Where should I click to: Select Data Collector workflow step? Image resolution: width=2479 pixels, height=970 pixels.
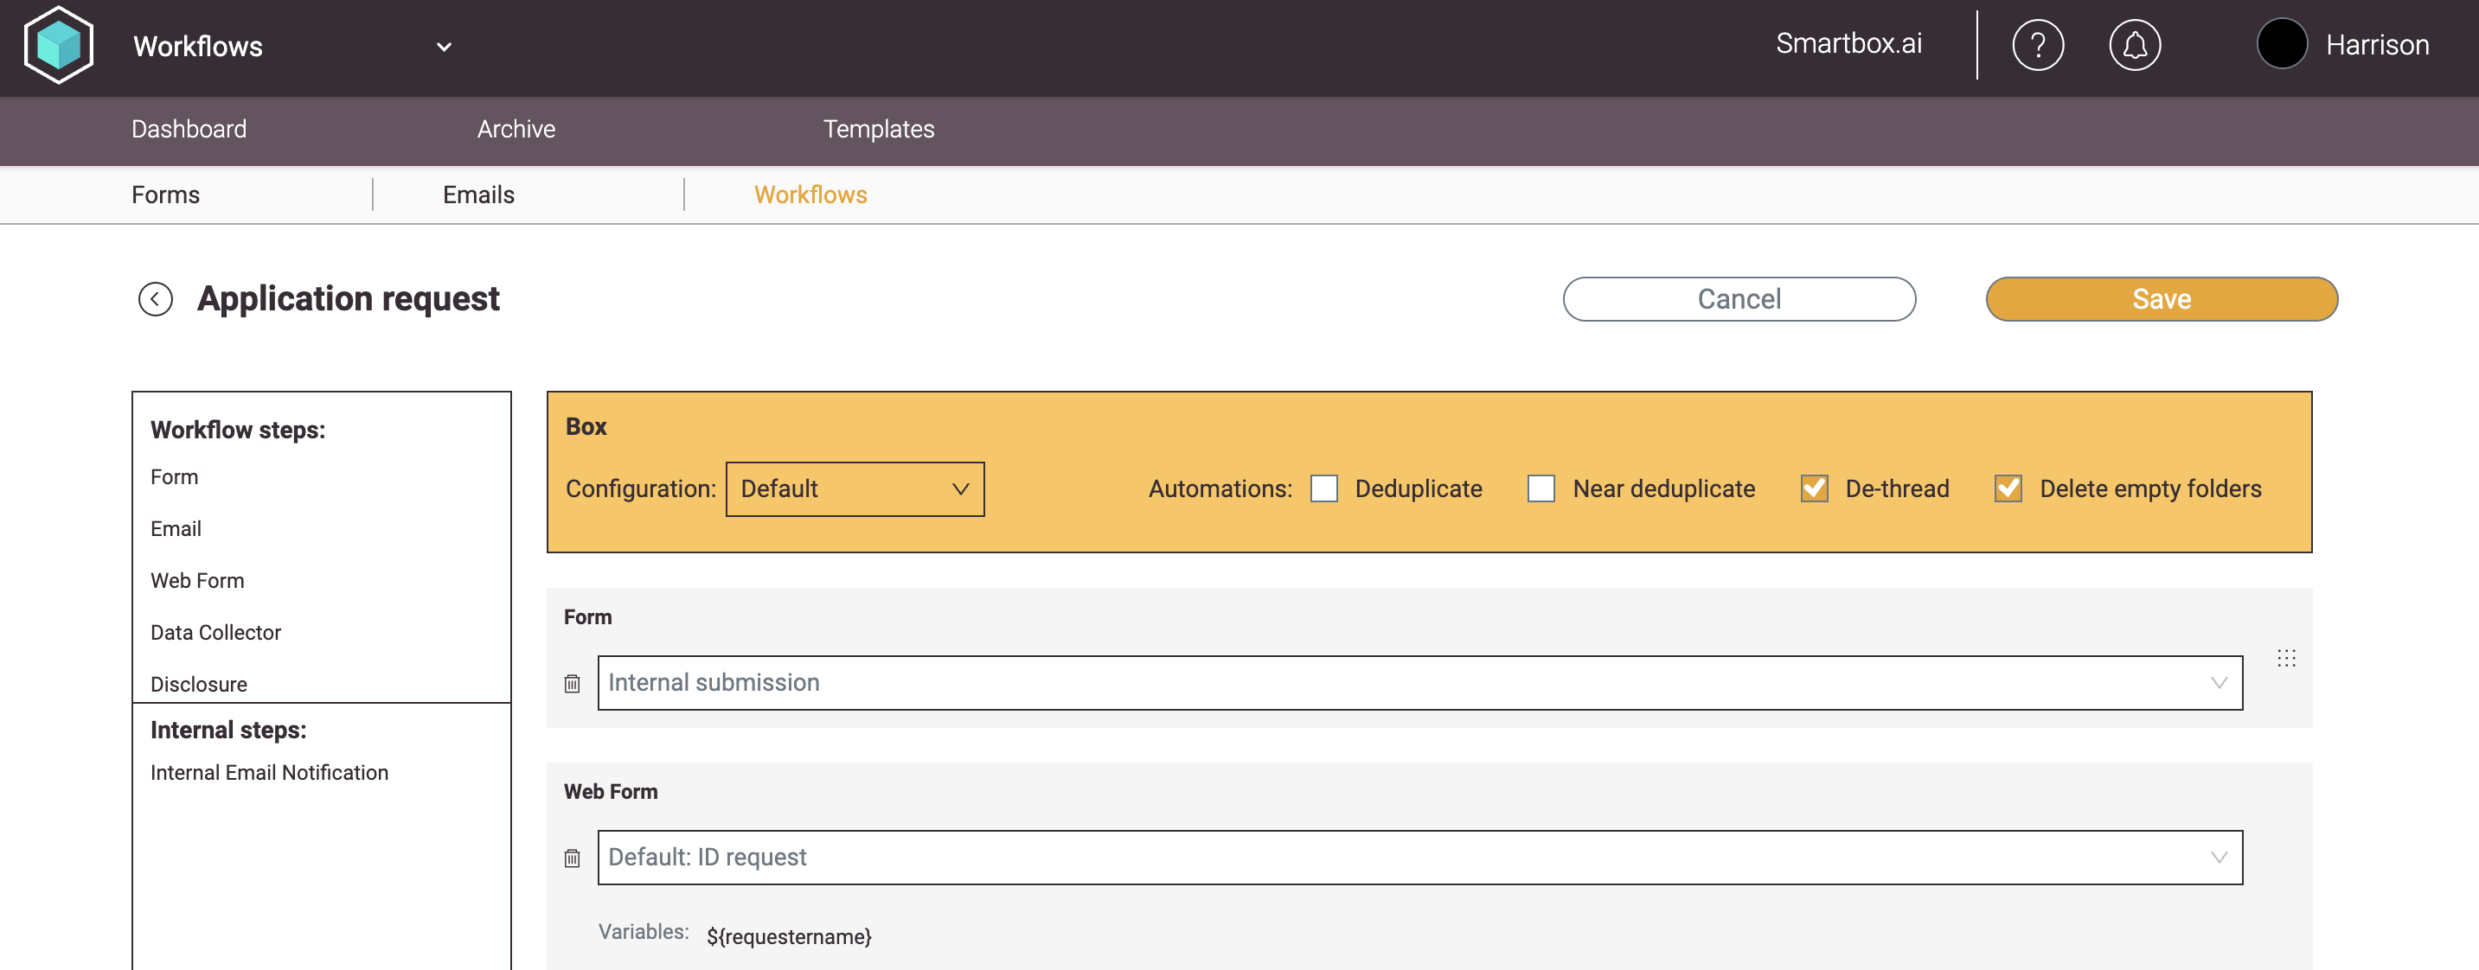coord(215,632)
